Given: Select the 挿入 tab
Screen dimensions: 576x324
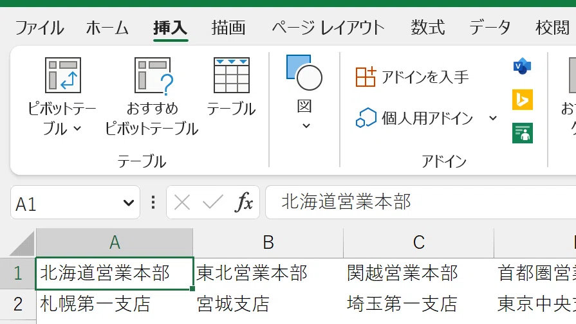Looking at the screenshot, I should pyautogui.click(x=171, y=28).
